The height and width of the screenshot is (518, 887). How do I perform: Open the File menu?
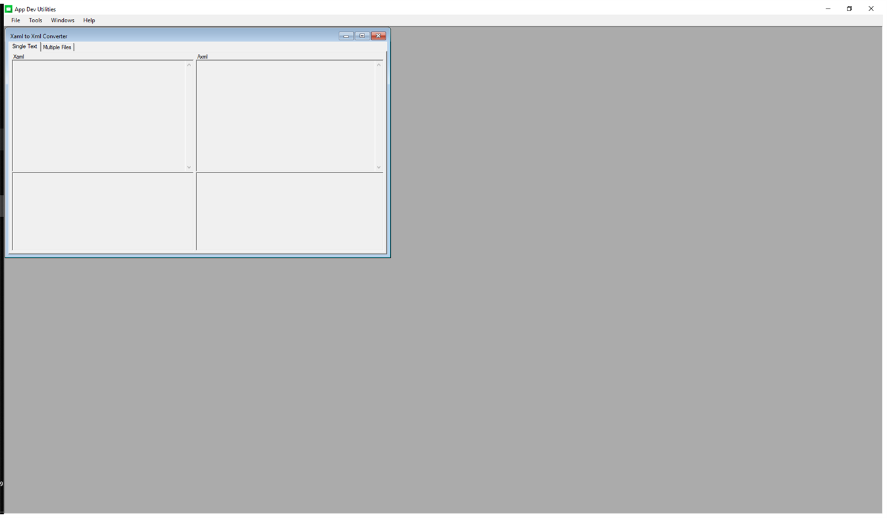[14, 20]
